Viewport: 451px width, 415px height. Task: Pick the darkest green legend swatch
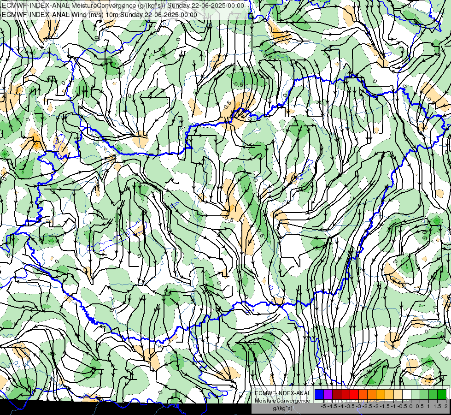coord(442,394)
